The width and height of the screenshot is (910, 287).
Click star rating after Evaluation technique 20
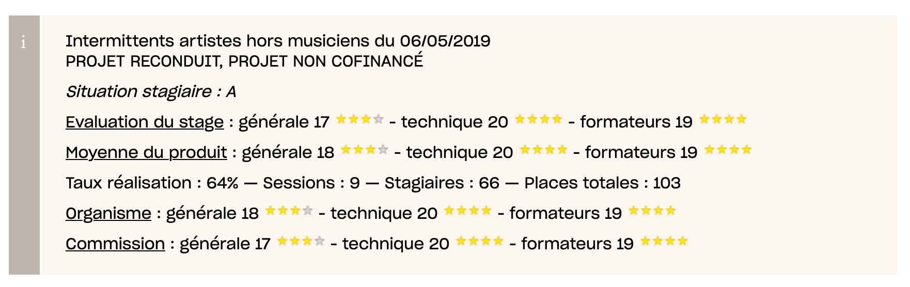point(539,120)
